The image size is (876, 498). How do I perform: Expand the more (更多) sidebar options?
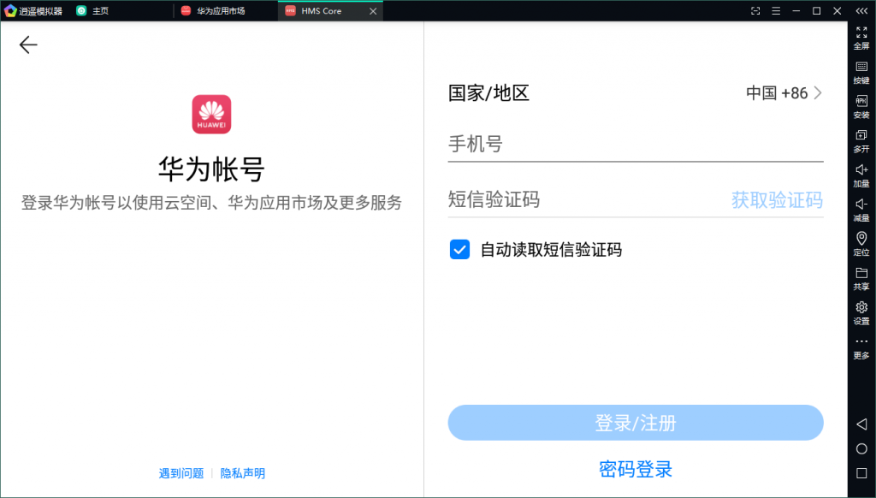(x=861, y=346)
